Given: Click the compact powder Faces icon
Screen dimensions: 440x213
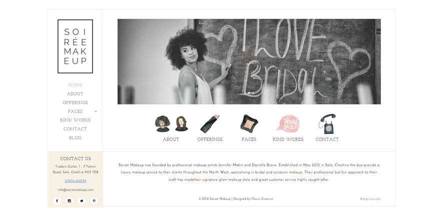Looking at the screenshot, I should pos(249,123).
